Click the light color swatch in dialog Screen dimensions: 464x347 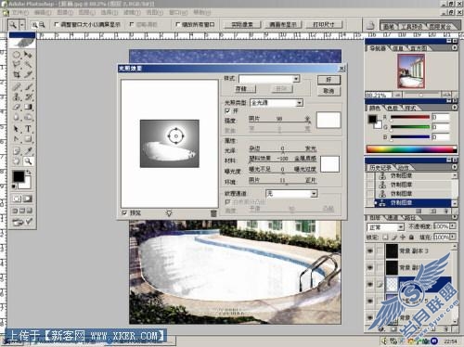coord(329,120)
